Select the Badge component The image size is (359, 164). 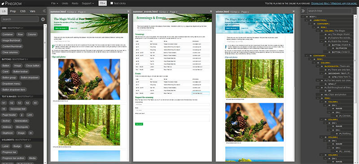click(17, 146)
